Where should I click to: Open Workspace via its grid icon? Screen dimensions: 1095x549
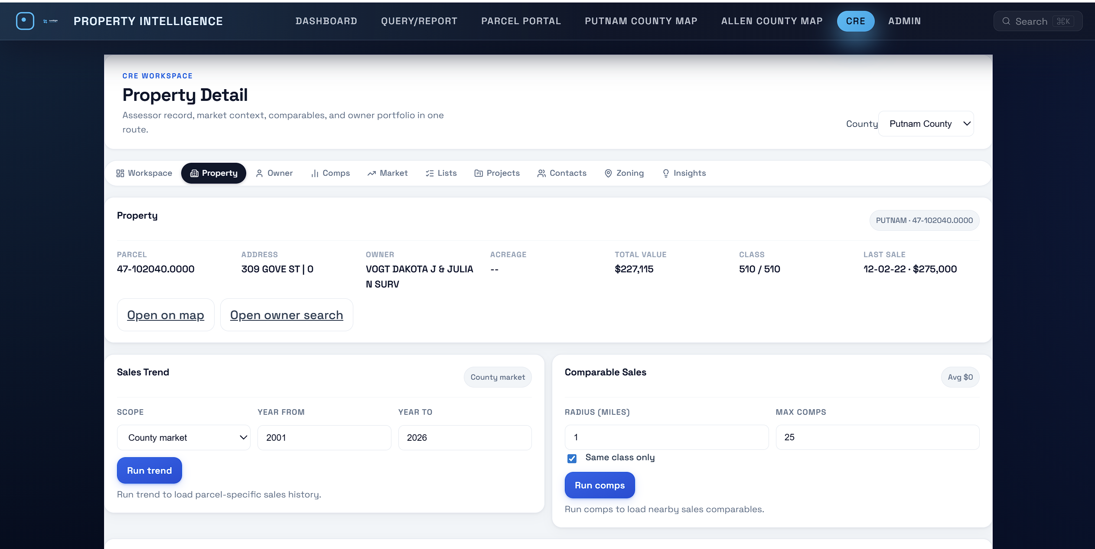pos(120,173)
